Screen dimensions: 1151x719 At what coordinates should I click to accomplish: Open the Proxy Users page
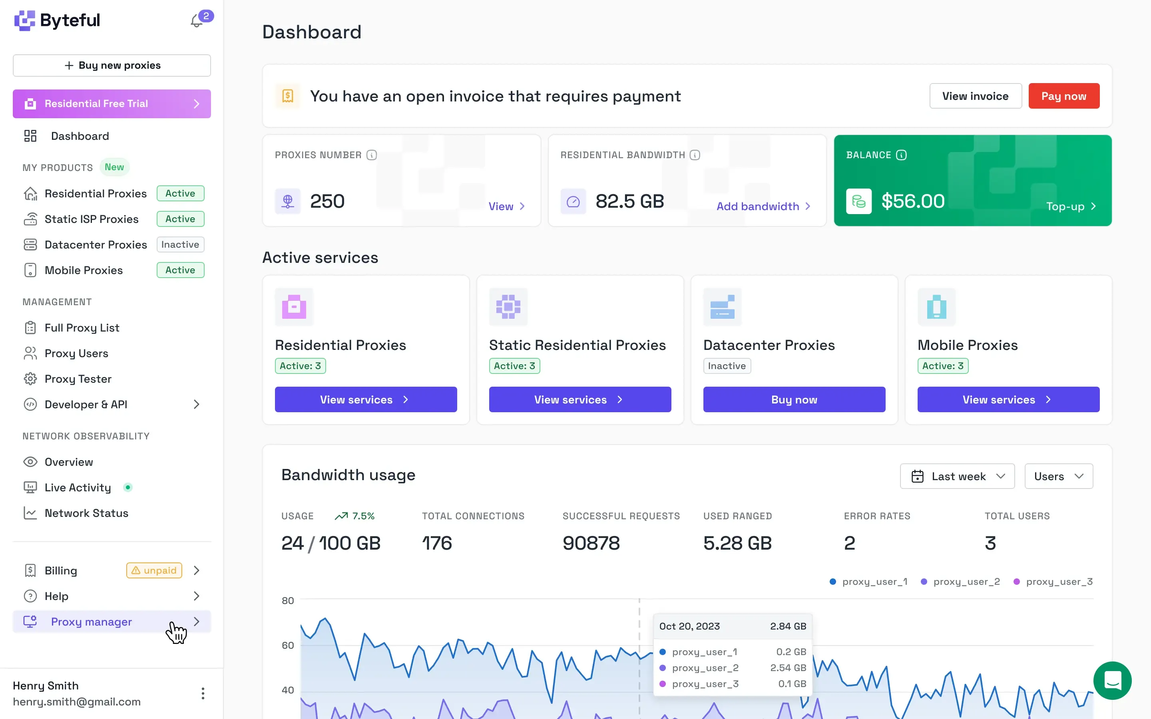(x=77, y=353)
